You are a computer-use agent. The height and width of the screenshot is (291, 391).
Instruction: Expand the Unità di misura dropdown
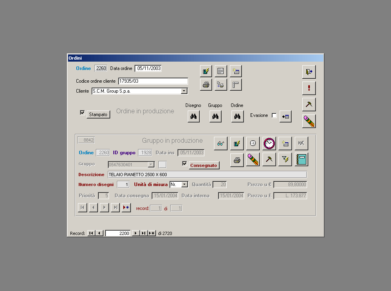185,184
